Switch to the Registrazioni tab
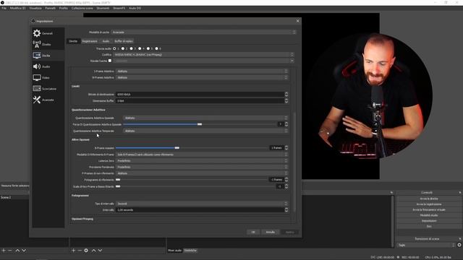 click(x=90, y=41)
